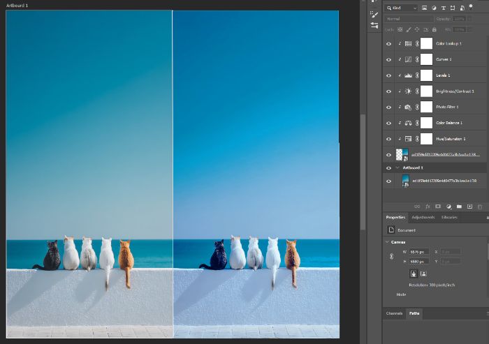Viewport: 489px width, 344px height.
Task: Open the Brush Settings panel icon
Action: click(x=374, y=15)
